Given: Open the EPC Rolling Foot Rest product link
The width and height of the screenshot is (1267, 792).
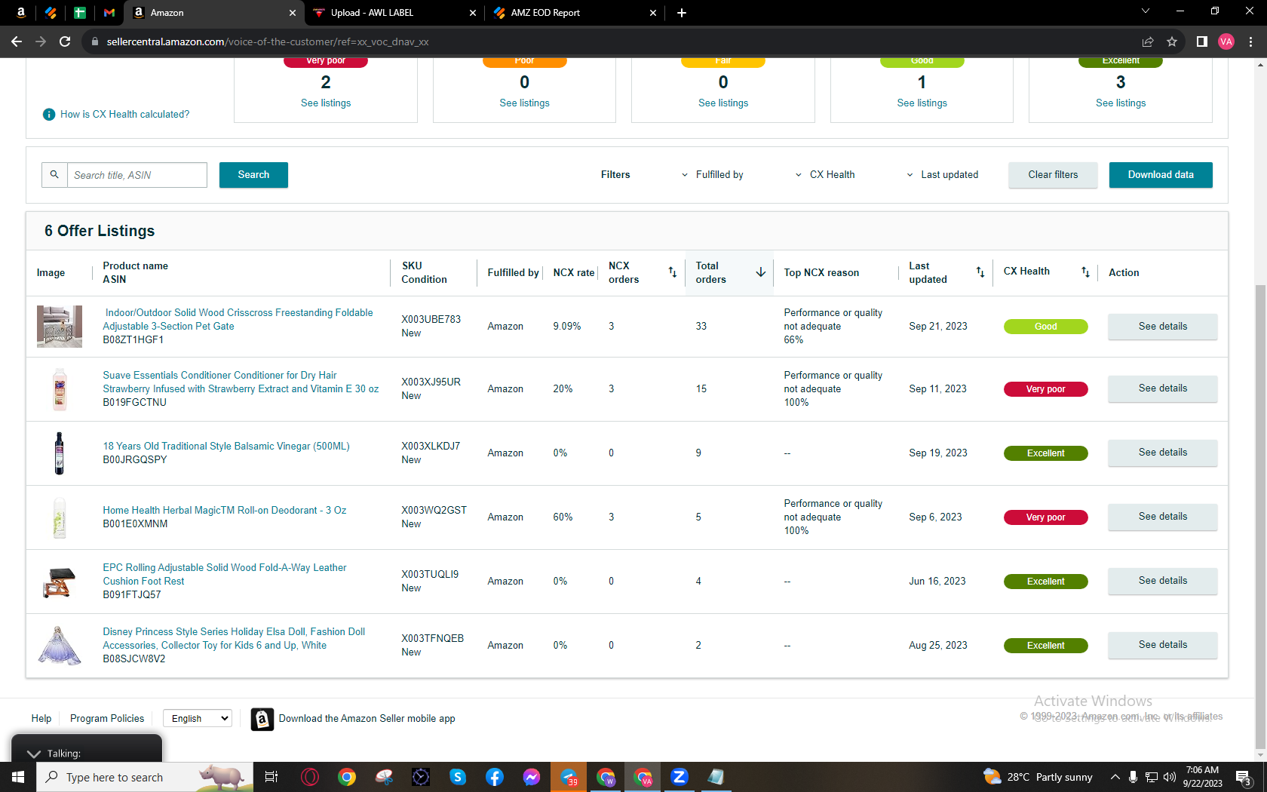Looking at the screenshot, I should click(x=225, y=574).
